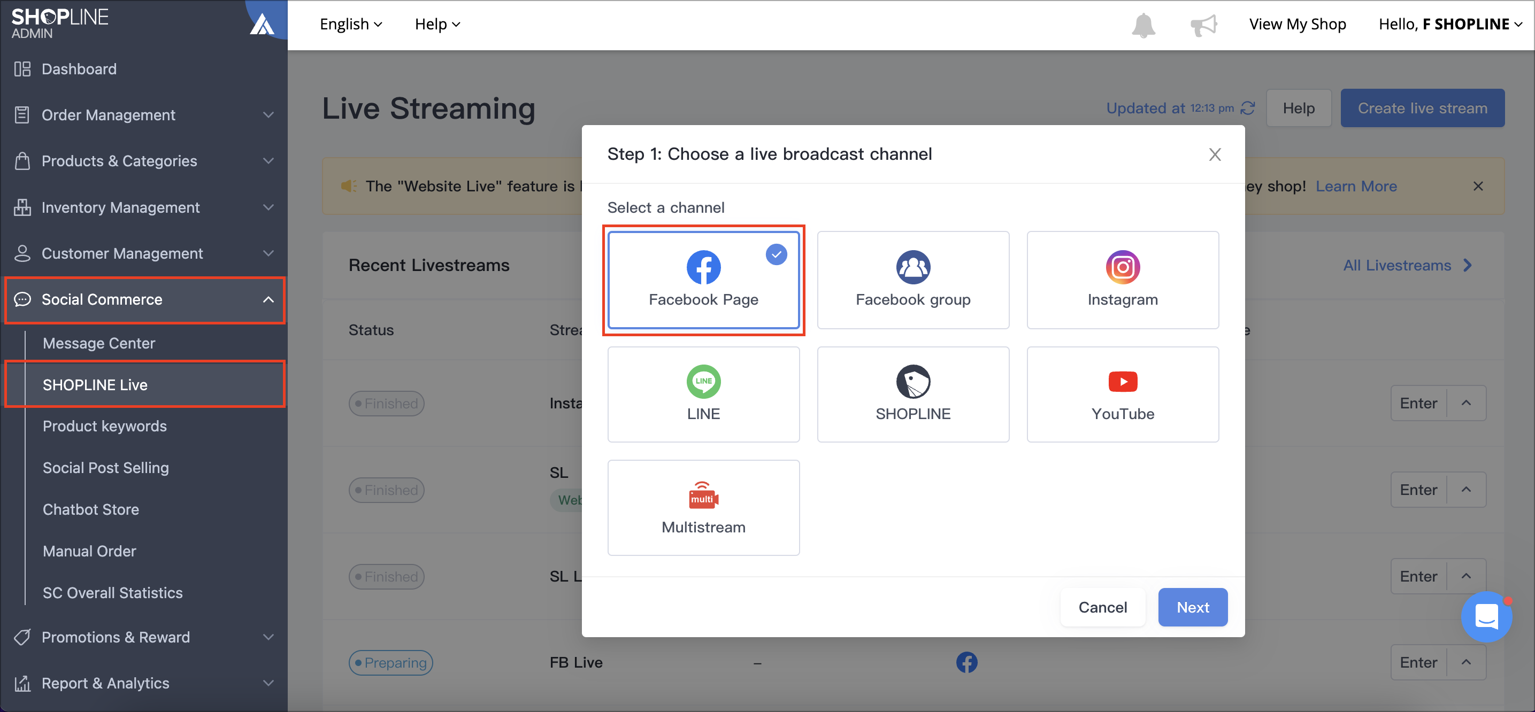Click the 'Updated at 12:13 pm' text
1535x712 pixels.
pos(1170,108)
